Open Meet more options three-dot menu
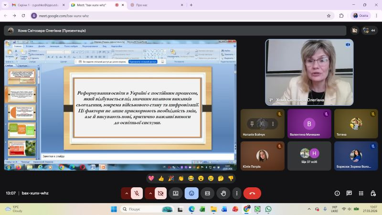Screen dimensions: 382x215 pos(236,193)
